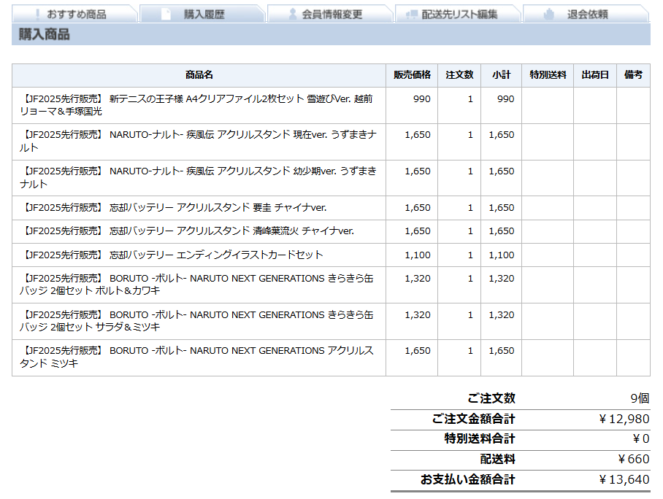Select NARUTO アクリルスタンド 現在ver. item name
The height and width of the screenshot is (499, 663).
pos(198,141)
